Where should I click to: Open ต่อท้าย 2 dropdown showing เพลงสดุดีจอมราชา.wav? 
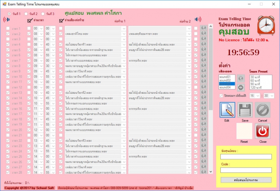[189, 34]
